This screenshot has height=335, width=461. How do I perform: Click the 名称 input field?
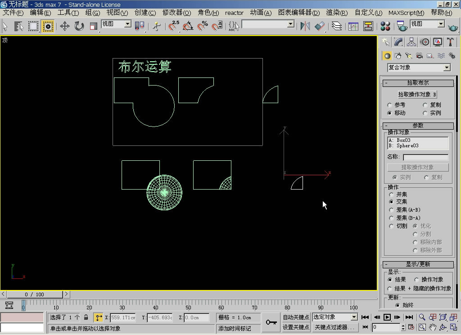click(426, 157)
